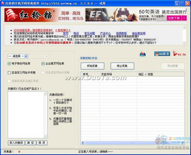Maximize the window using title bar button
The image size is (191, 155).
click(x=182, y=3)
